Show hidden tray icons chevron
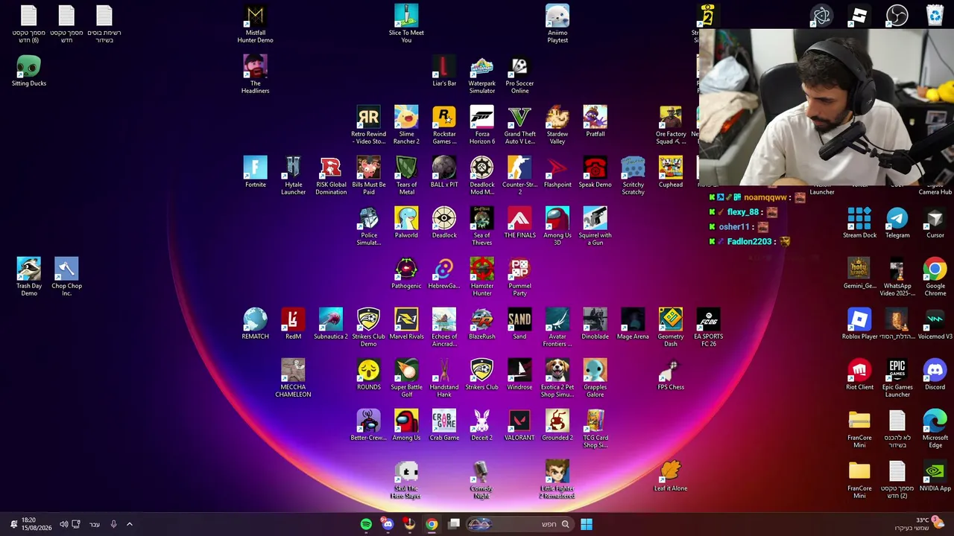Screen dimensions: 954x536 click(129, 524)
